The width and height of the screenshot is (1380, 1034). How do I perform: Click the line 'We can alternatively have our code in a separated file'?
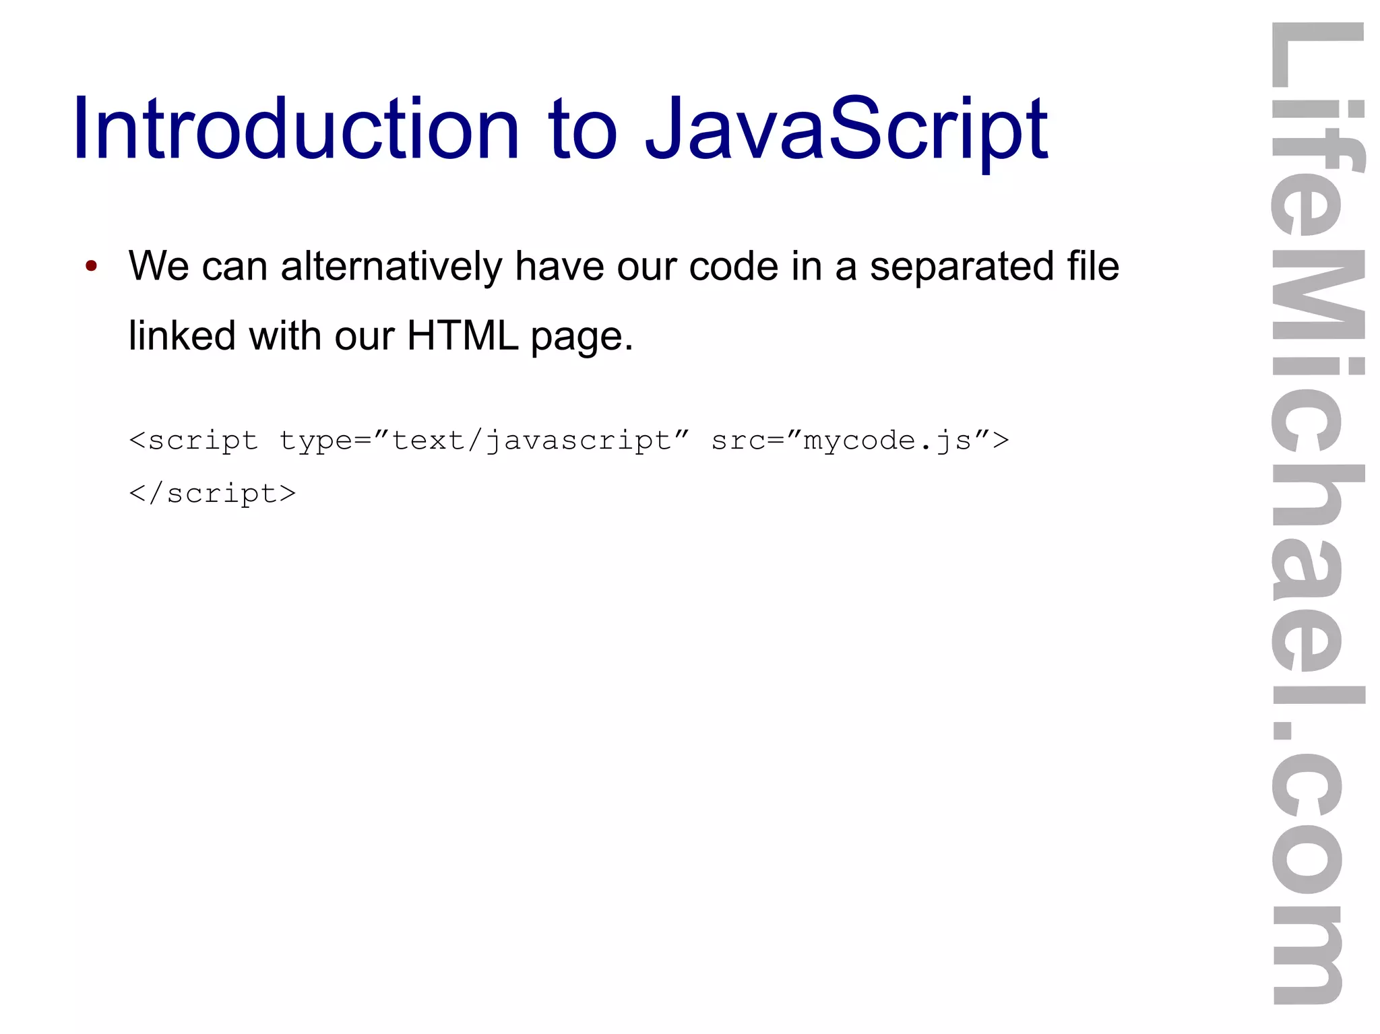[x=624, y=267]
